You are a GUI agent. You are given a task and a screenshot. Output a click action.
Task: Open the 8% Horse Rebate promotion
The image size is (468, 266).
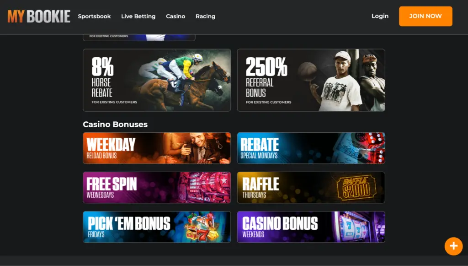(x=157, y=80)
